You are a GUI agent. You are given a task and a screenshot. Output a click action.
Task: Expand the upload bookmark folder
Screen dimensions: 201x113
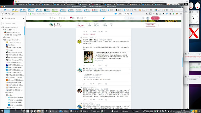point(3,37)
